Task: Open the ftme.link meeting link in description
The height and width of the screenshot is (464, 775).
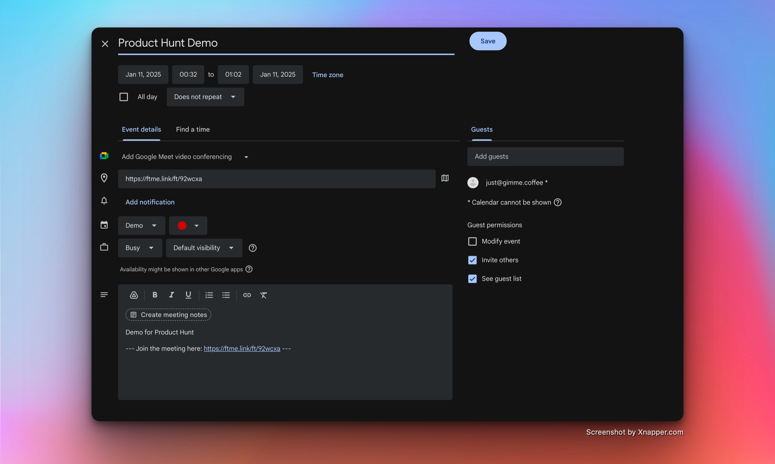Action: (242, 349)
